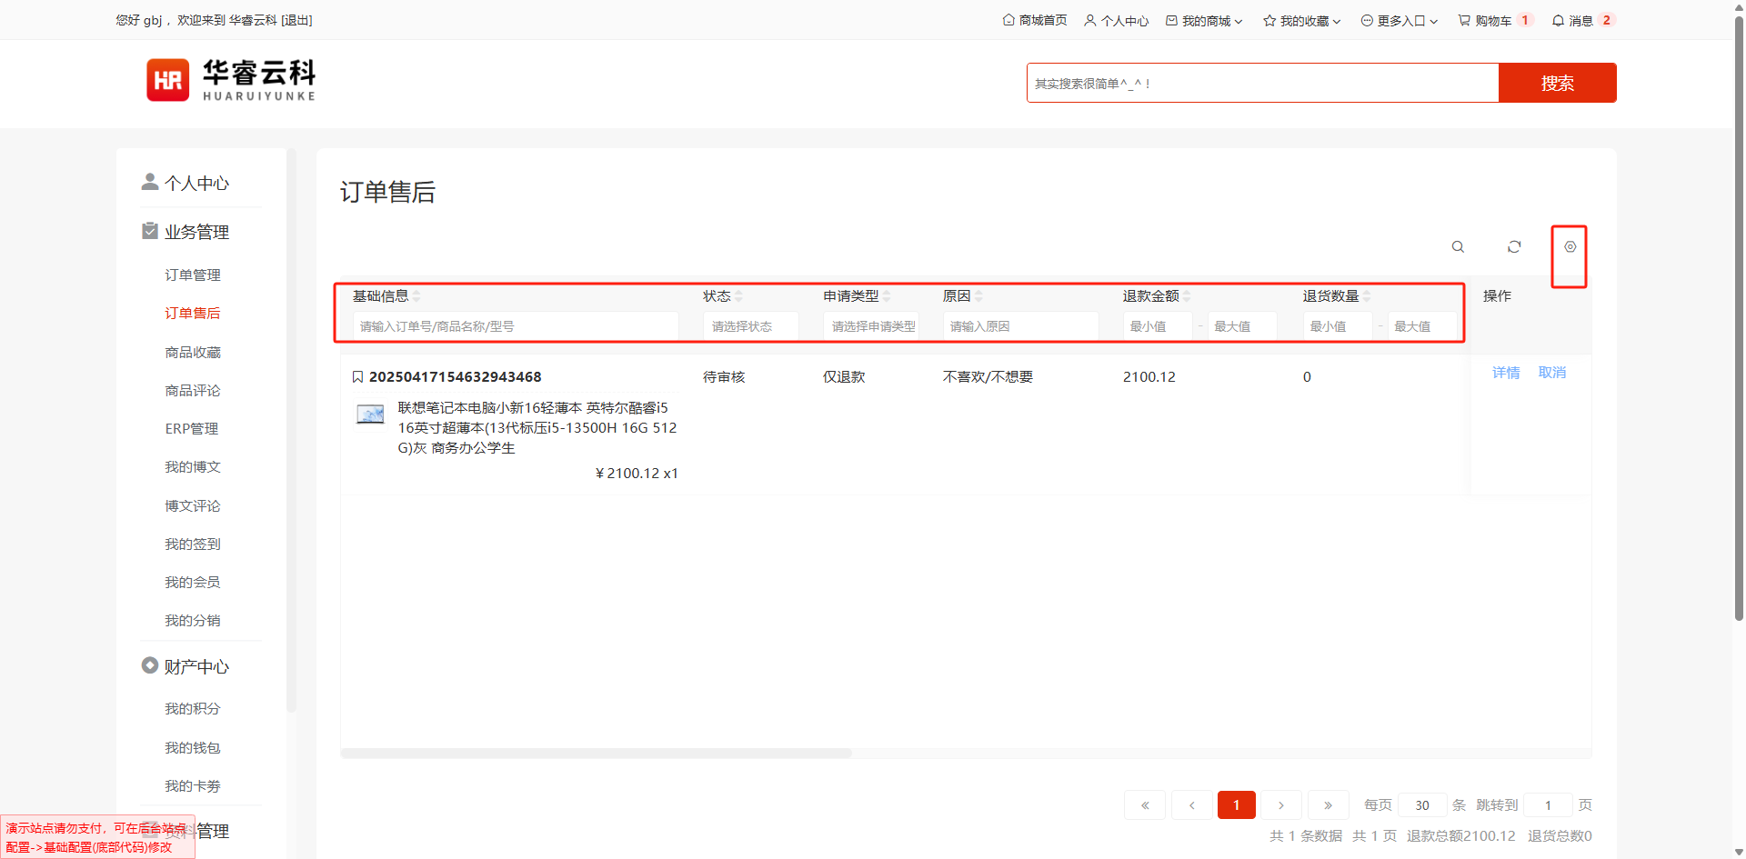Open the message bell notifications
The width and height of the screenshot is (1746, 859).
(1558, 20)
